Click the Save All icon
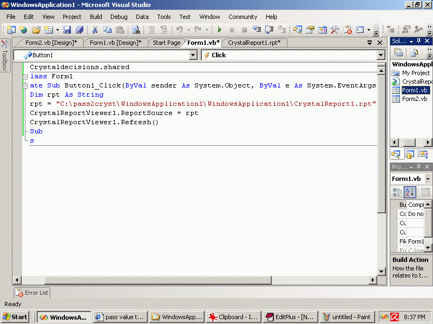The width and height of the screenshot is (433, 324). click(80, 30)
